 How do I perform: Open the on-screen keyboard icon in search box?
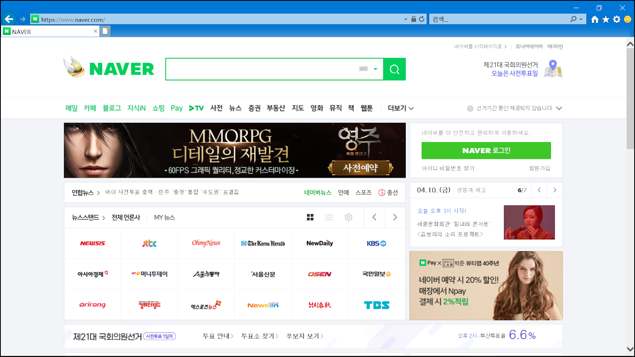pos(363,69)
